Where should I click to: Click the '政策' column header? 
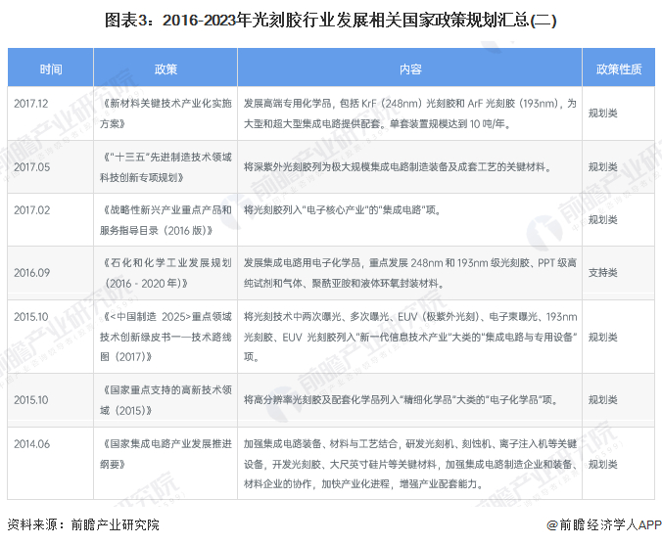pos(165,69)
